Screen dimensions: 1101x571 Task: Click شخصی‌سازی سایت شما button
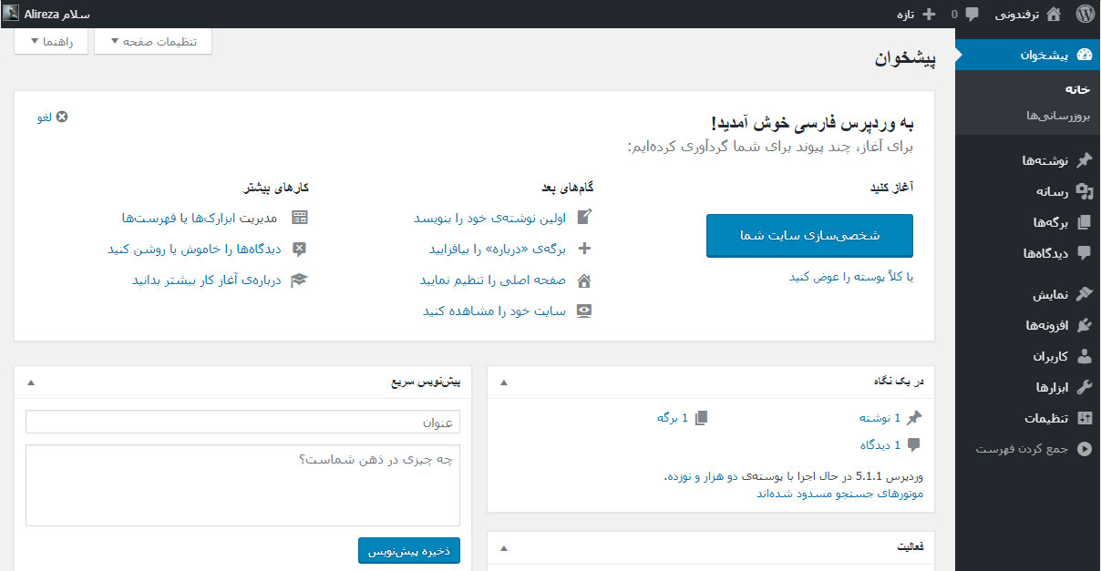click(x=809, y=236)
